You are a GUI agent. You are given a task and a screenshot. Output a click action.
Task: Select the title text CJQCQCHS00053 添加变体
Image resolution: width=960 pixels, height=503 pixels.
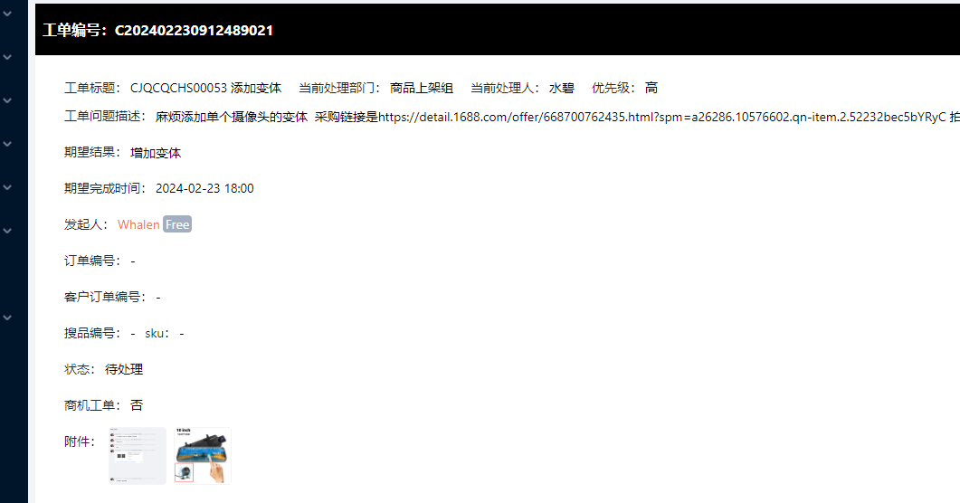pos(205,88)
